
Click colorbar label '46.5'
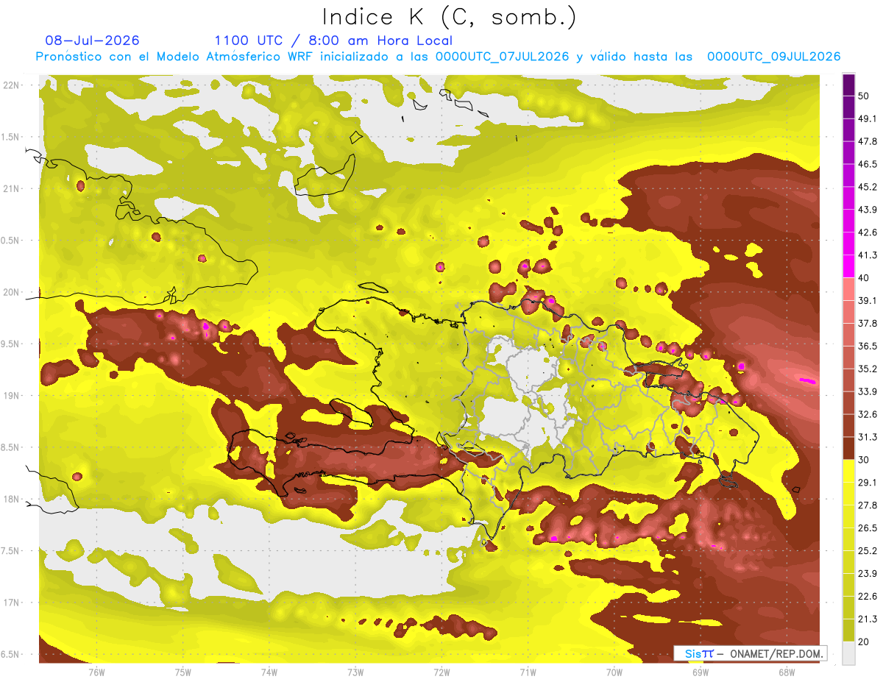pyautogui.click(x=867, y=163)
